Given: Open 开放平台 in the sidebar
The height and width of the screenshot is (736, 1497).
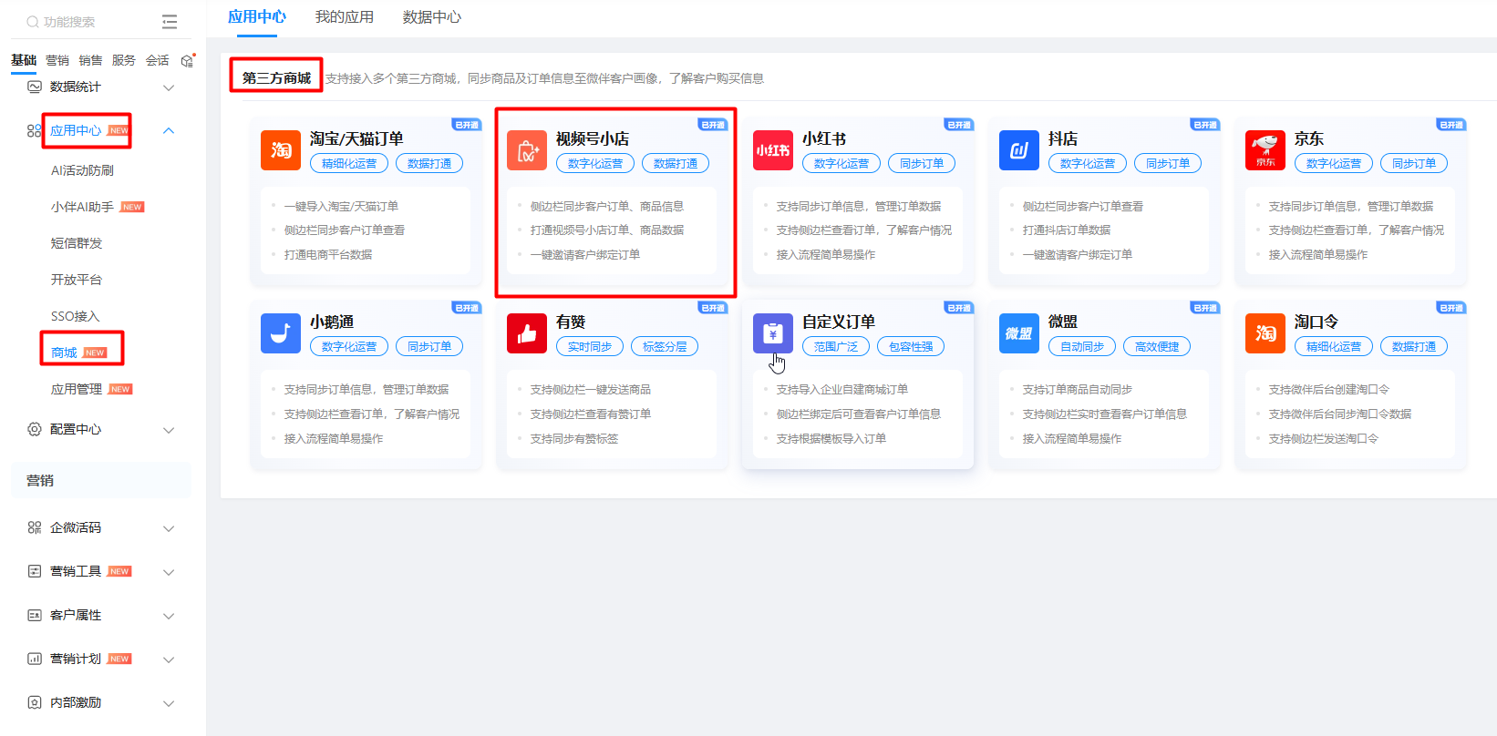Looking at the screenshot, I should point(77,280).
